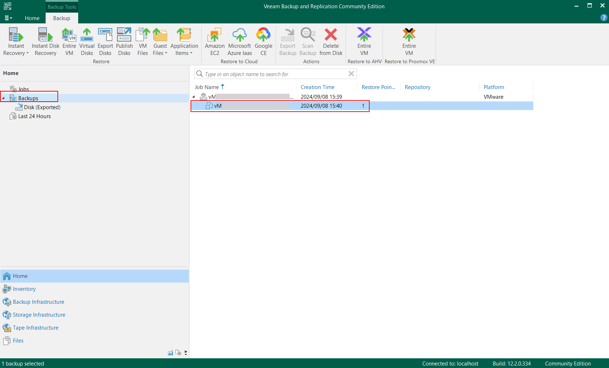
Task: Click the Virtual Disks restore icon
Action: tap(87, 35)
